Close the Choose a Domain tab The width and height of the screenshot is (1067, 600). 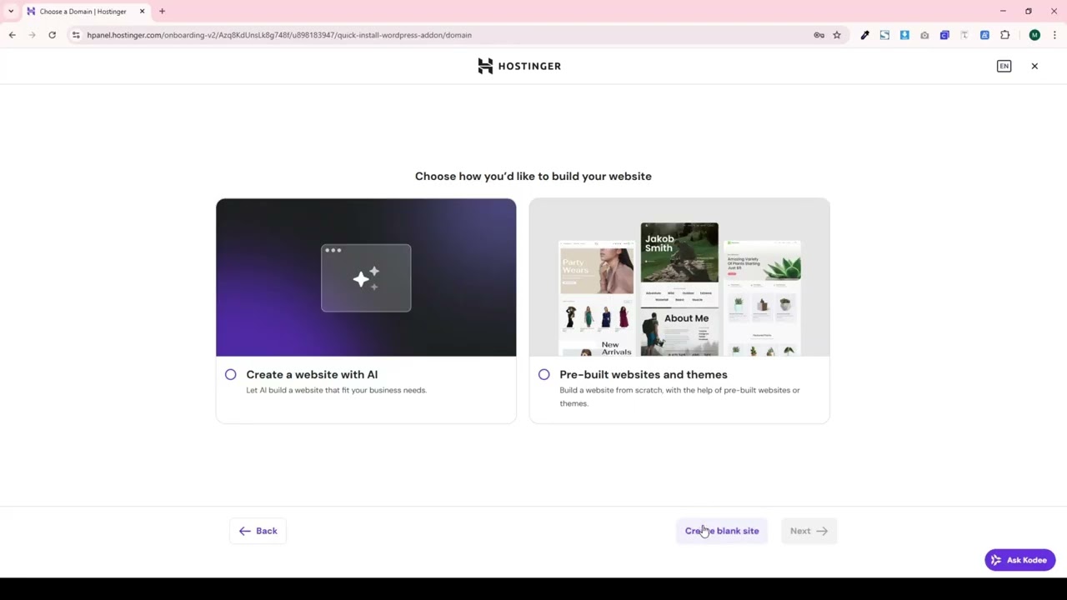click(x=142, y=12)
